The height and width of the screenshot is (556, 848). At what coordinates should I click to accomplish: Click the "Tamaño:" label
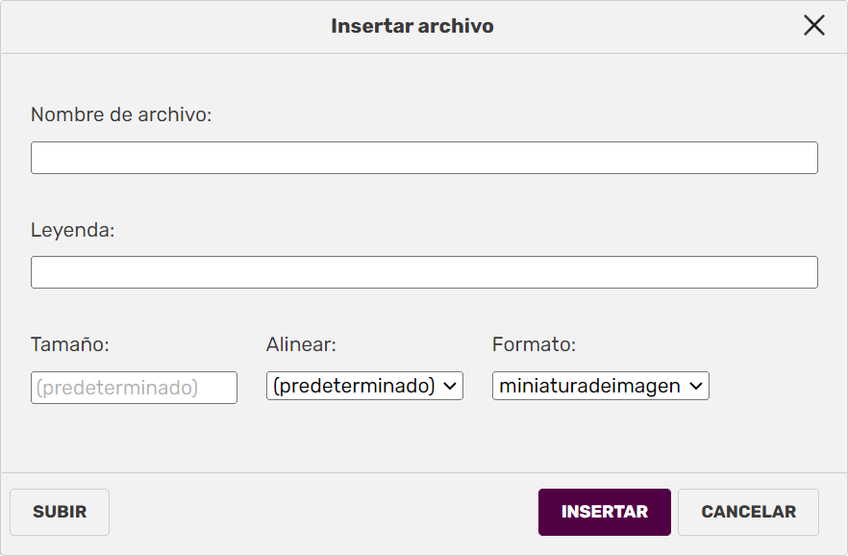click(70, 344)
